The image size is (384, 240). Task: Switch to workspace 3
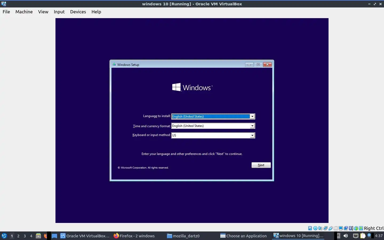(x=25, y=236)
